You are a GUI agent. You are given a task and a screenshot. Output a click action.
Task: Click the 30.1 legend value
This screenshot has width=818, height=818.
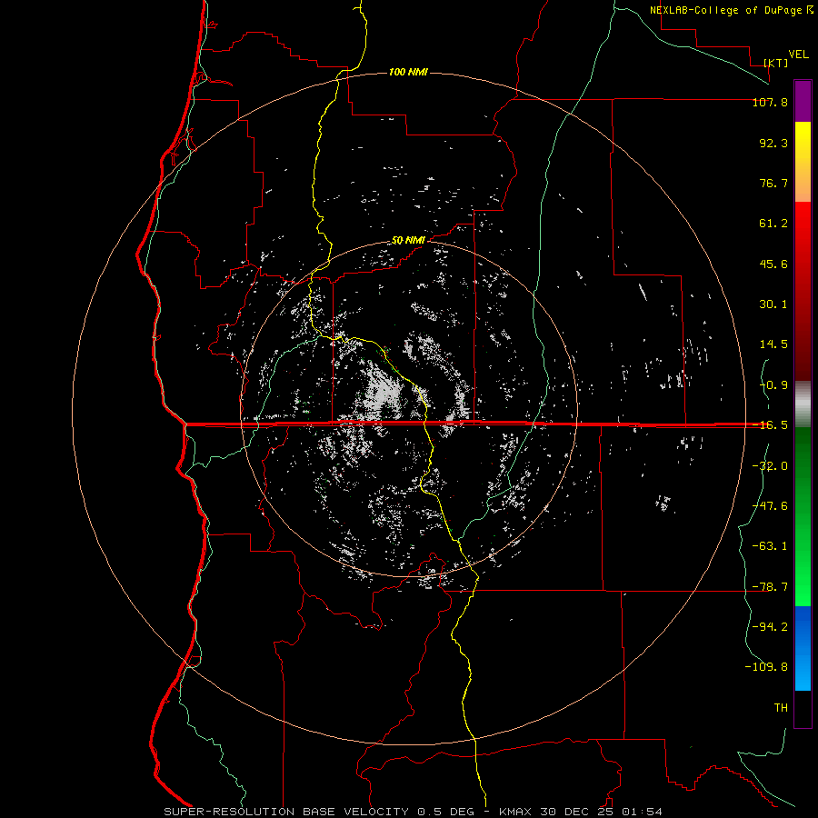point(773,304)
